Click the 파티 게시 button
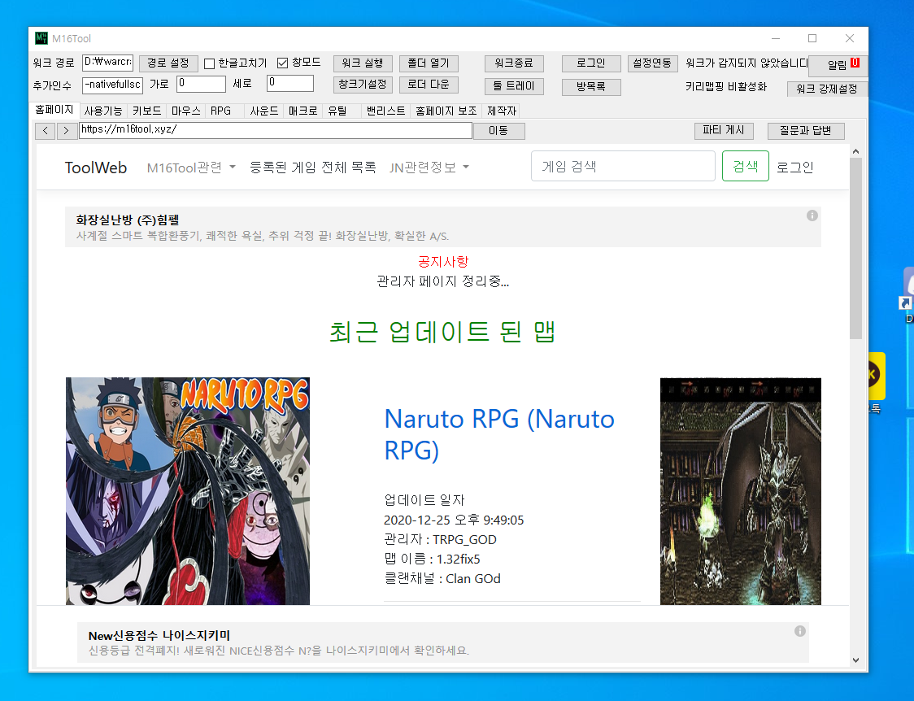This screenshot has width=914, height=701. [724, 131]
